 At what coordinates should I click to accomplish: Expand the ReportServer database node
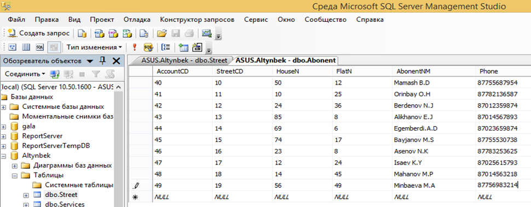click(x=4, y=137)
